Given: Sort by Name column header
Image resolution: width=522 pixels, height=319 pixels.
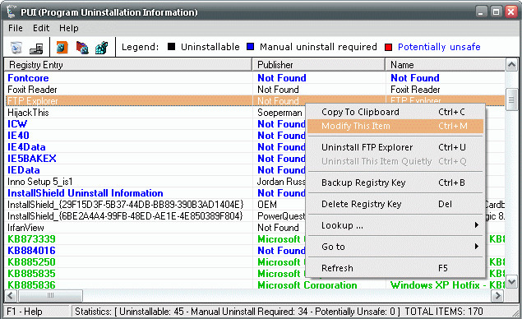Looking at the screenshot, I should click(x=445, y=65).
